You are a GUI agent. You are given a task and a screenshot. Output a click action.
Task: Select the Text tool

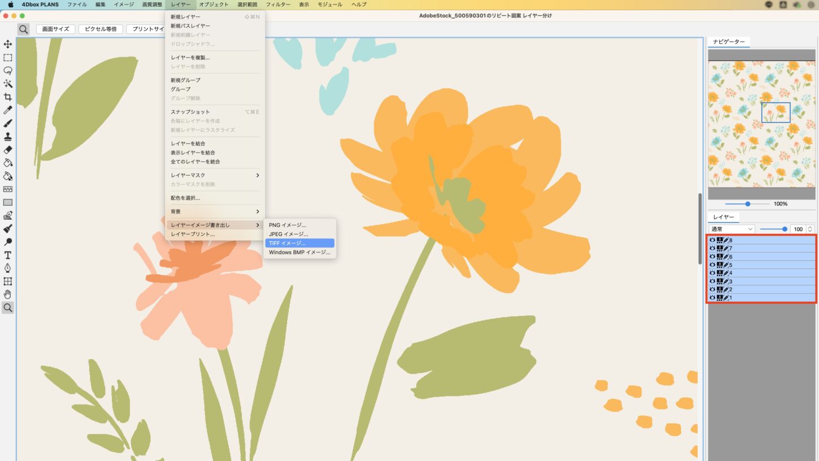click(x=8, y=255)
